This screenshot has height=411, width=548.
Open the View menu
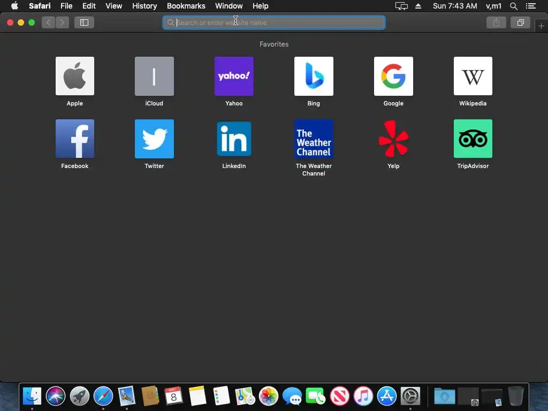[x=114, y=6]
